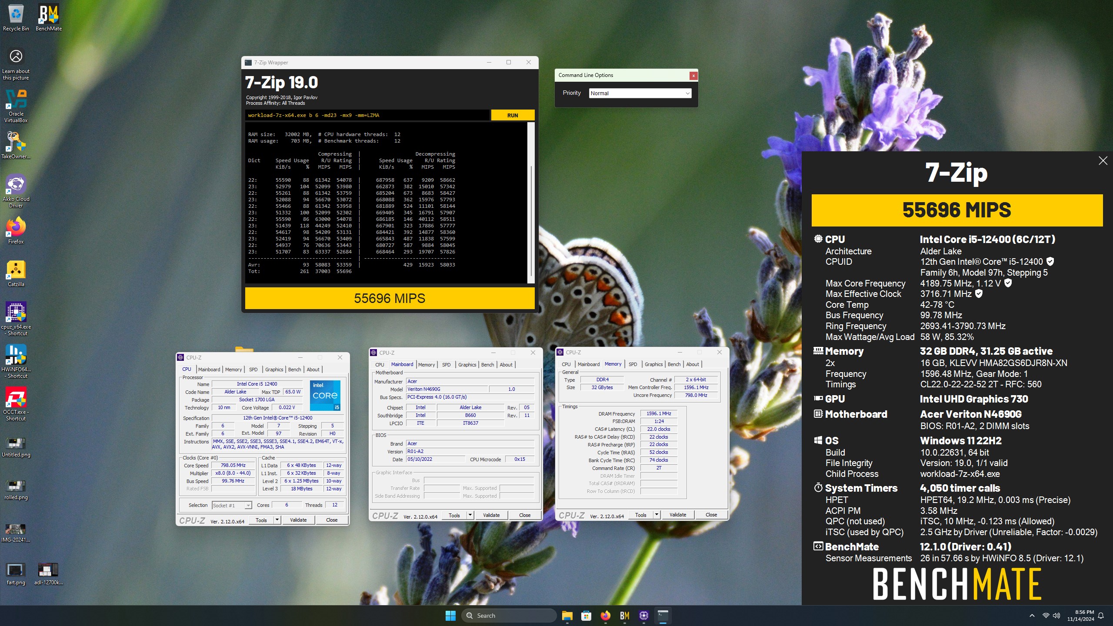Viewport: 1113px width, 626px height.
Task: Open the Recycle Bin desktop icon
Action: tap(16, 18)
